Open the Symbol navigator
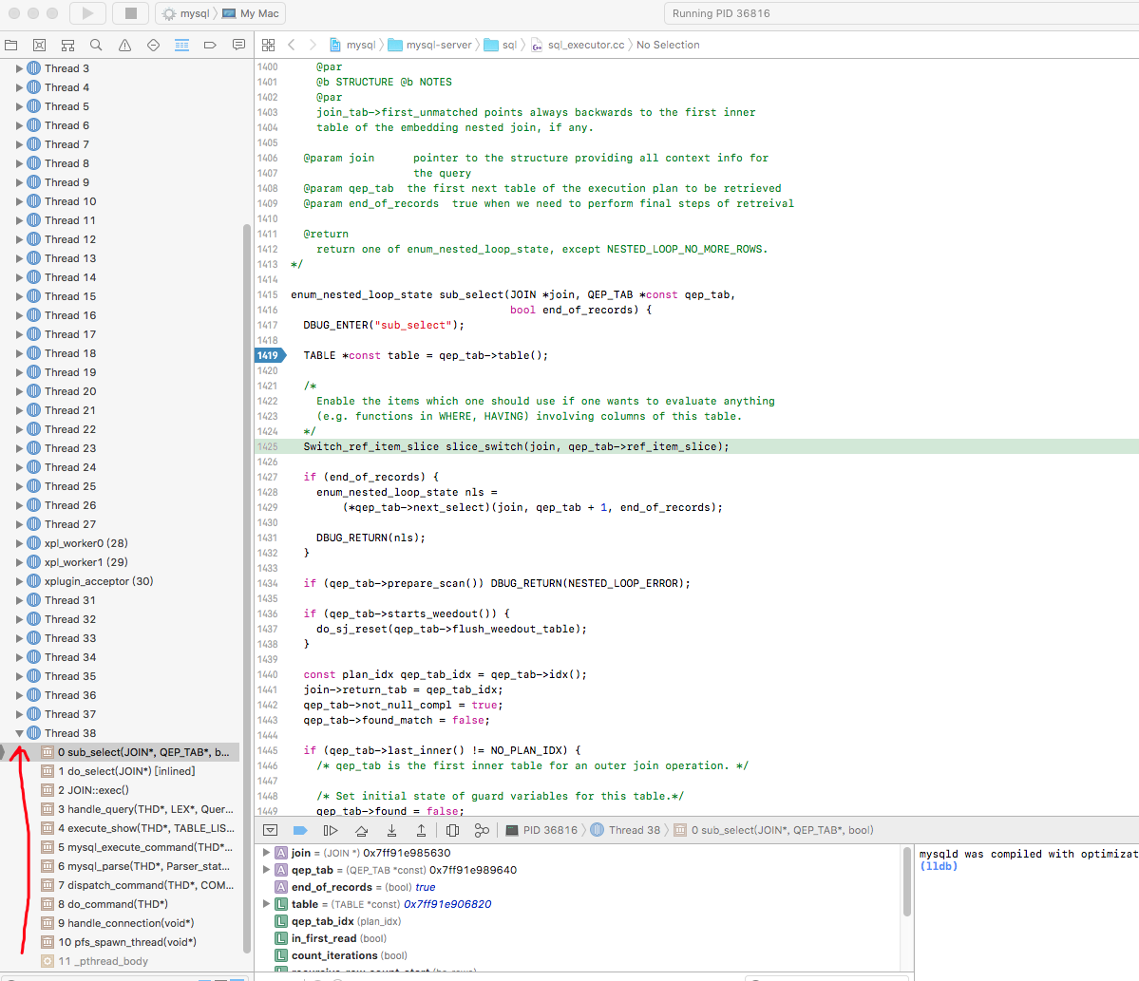 pos(67,45)
